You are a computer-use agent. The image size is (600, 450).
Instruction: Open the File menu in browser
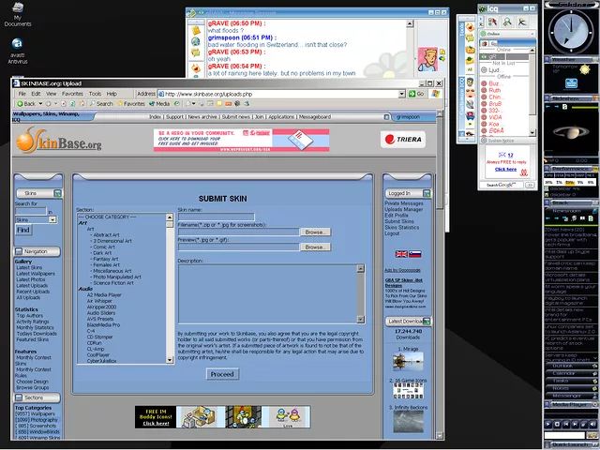(x=22, y=94)
